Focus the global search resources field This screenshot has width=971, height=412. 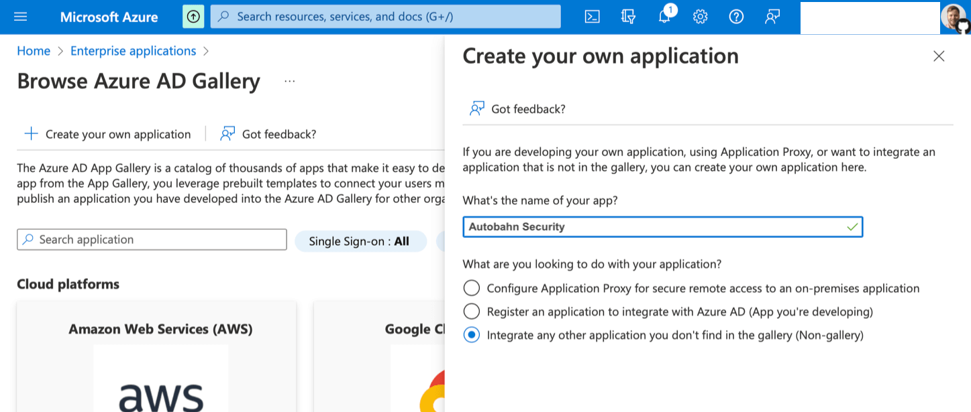pyautogui.click(x=385, y=17)
